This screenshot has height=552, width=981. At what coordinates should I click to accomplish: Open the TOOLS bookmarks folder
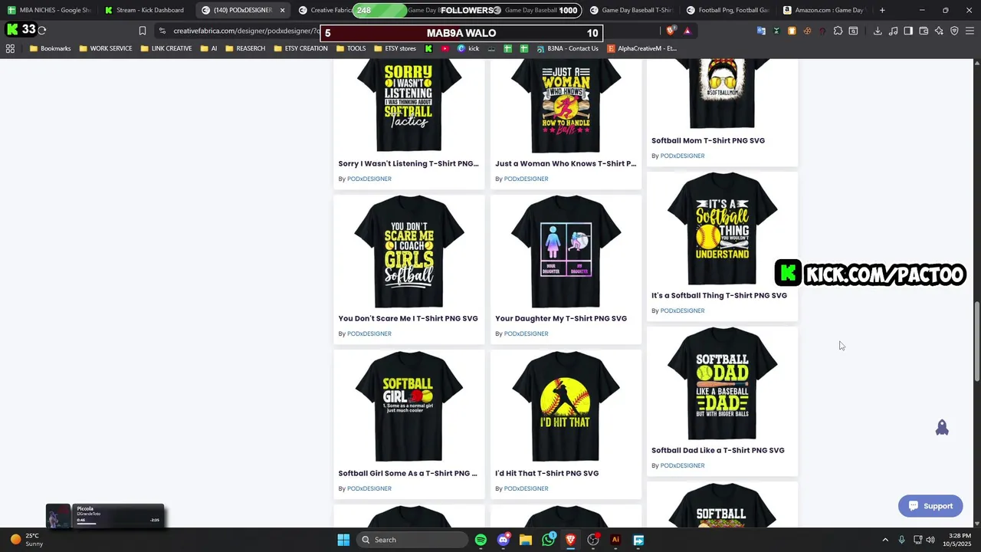[x=350, y=48]
